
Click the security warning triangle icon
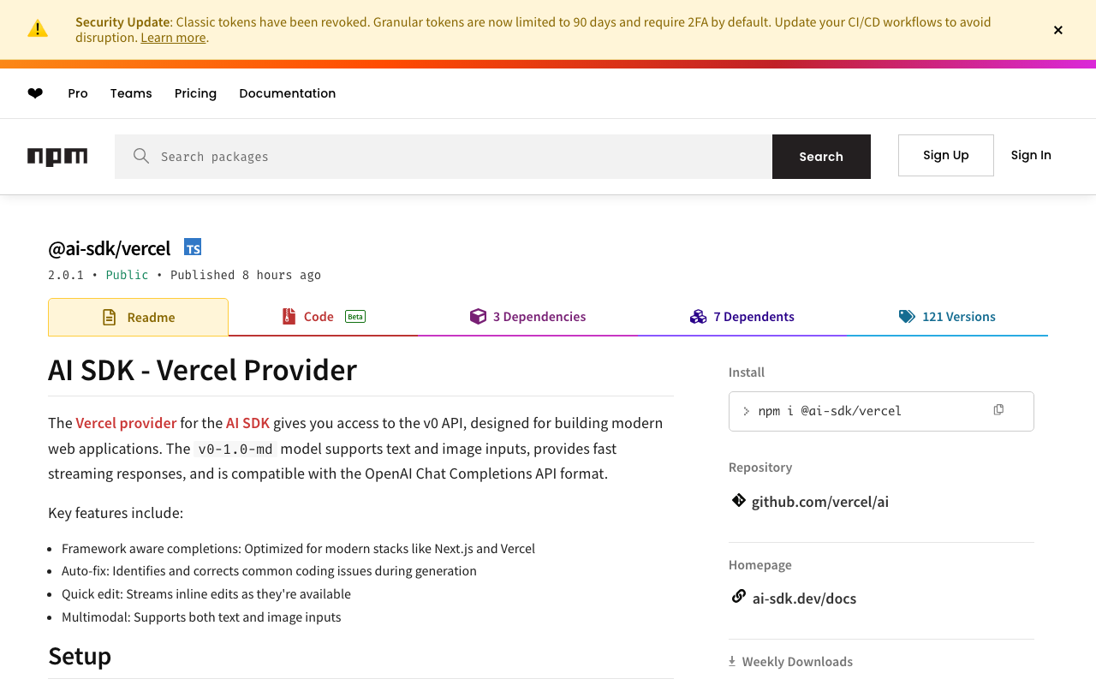click(x=38, y=28)
